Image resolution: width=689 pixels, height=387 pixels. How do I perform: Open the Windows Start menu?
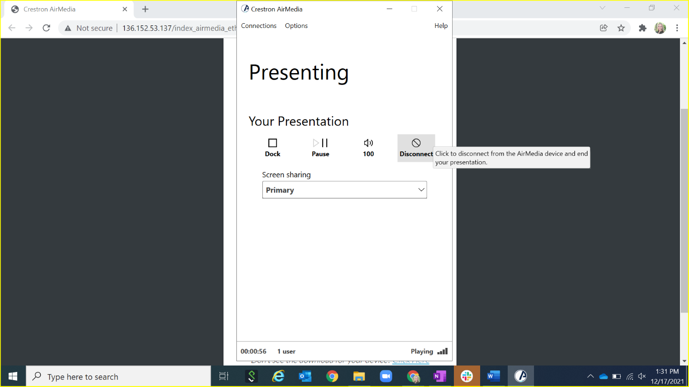pyautogui.click(x=13, y=377)
